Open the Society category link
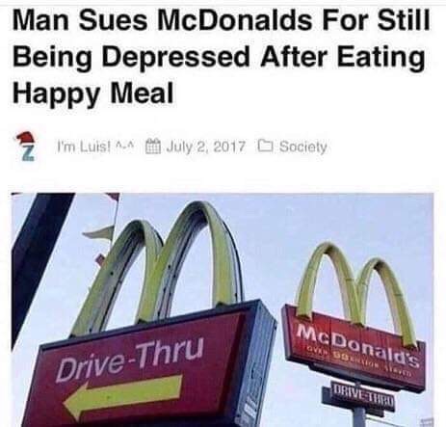The width and height of the screenshot is (446, 427). (302, 147)
